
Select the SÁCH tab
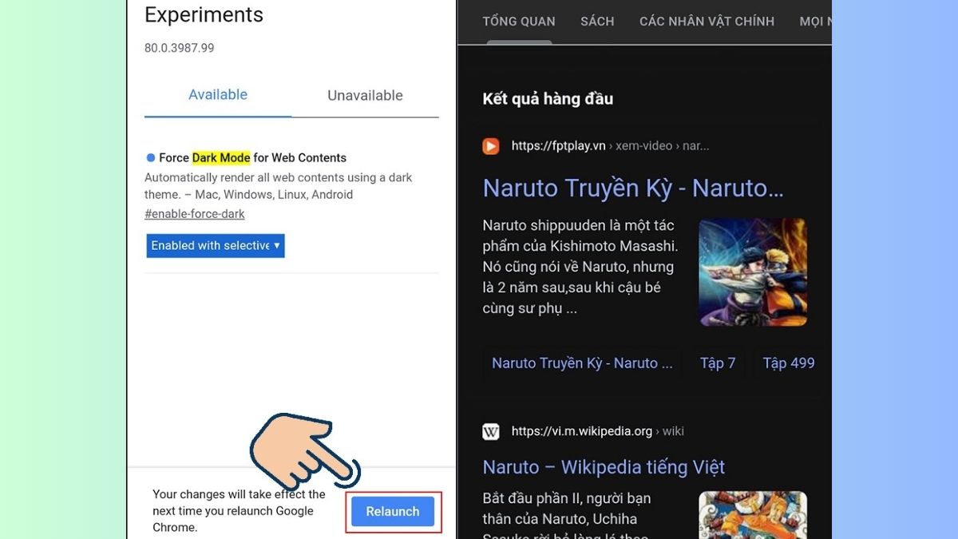(597, 22)
